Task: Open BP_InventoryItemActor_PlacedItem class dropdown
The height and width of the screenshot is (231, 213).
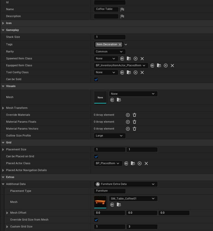Action: (121, 66)
